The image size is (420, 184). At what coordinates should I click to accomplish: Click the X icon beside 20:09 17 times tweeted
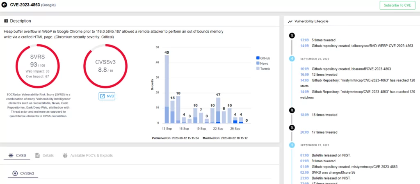292,127
